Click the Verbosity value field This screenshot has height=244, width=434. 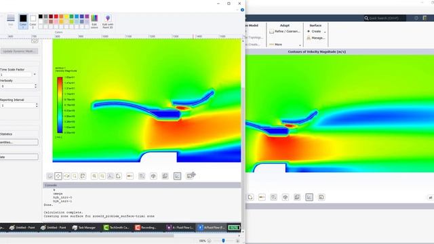coord(16,86)
